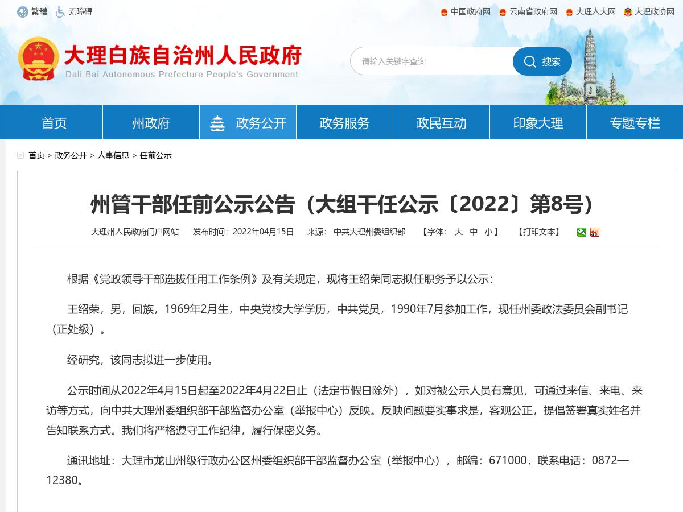Open the 州政府 navigation menu
Viewport: 683px width, 512px height.
point(150,122)
